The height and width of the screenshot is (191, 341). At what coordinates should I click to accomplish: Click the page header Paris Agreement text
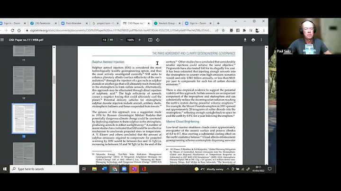(x=194, y=53)
